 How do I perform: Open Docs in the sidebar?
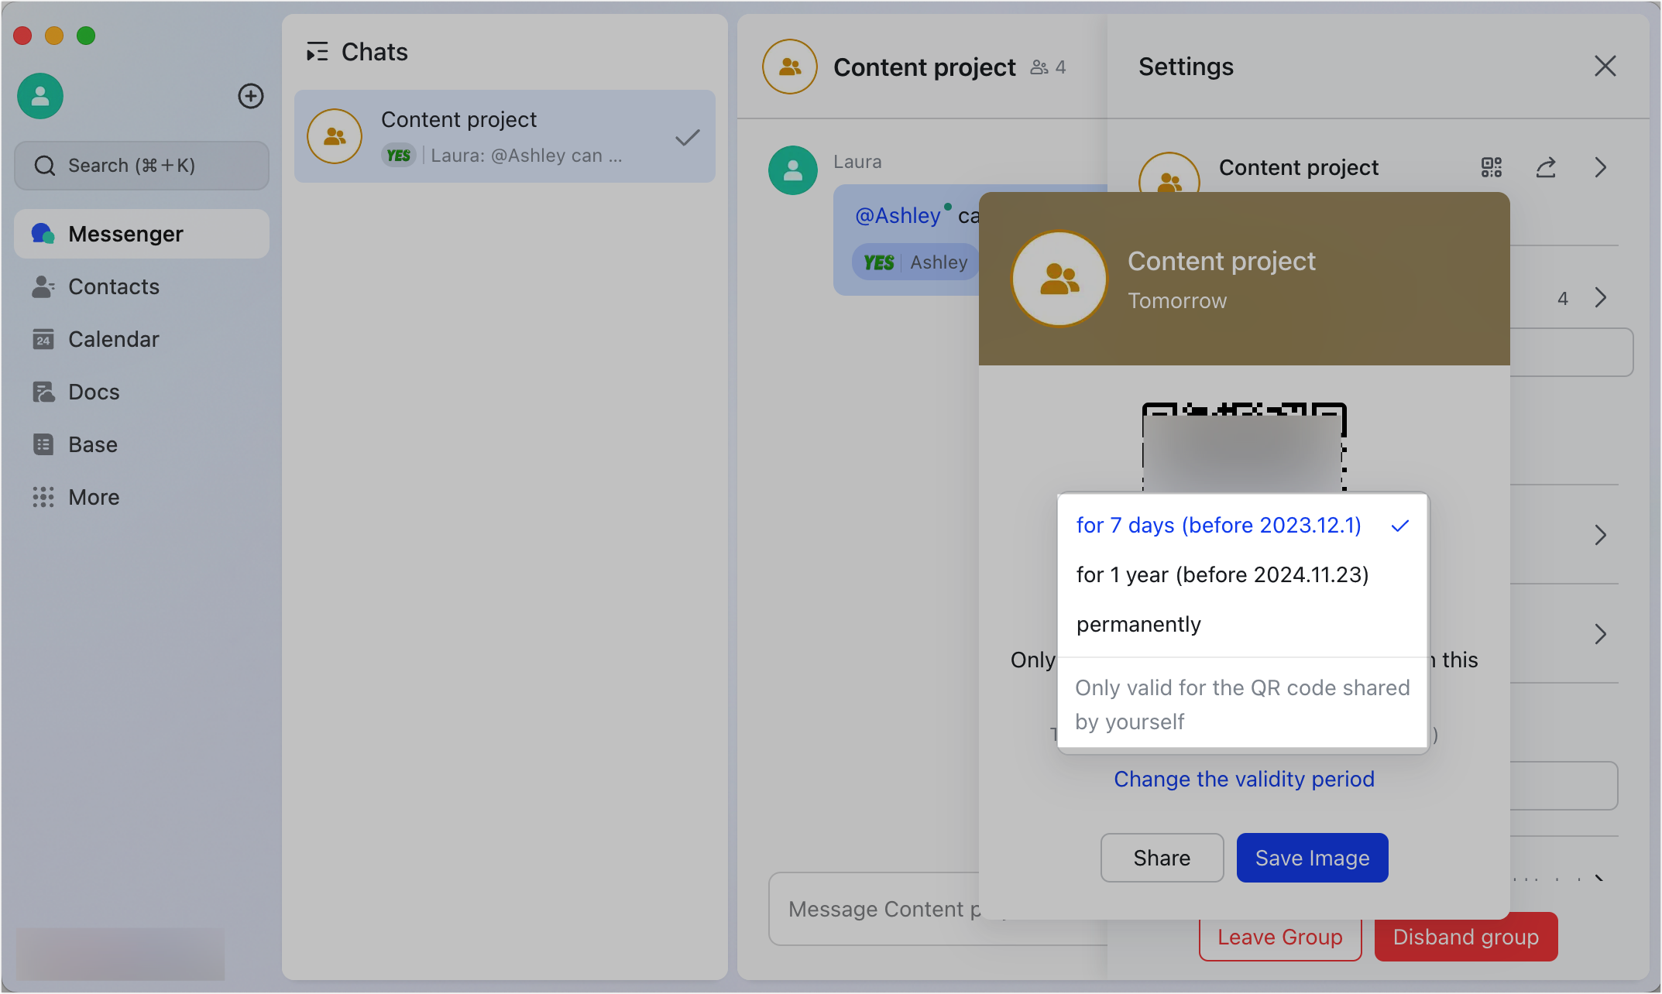click(x=142, y=392)
